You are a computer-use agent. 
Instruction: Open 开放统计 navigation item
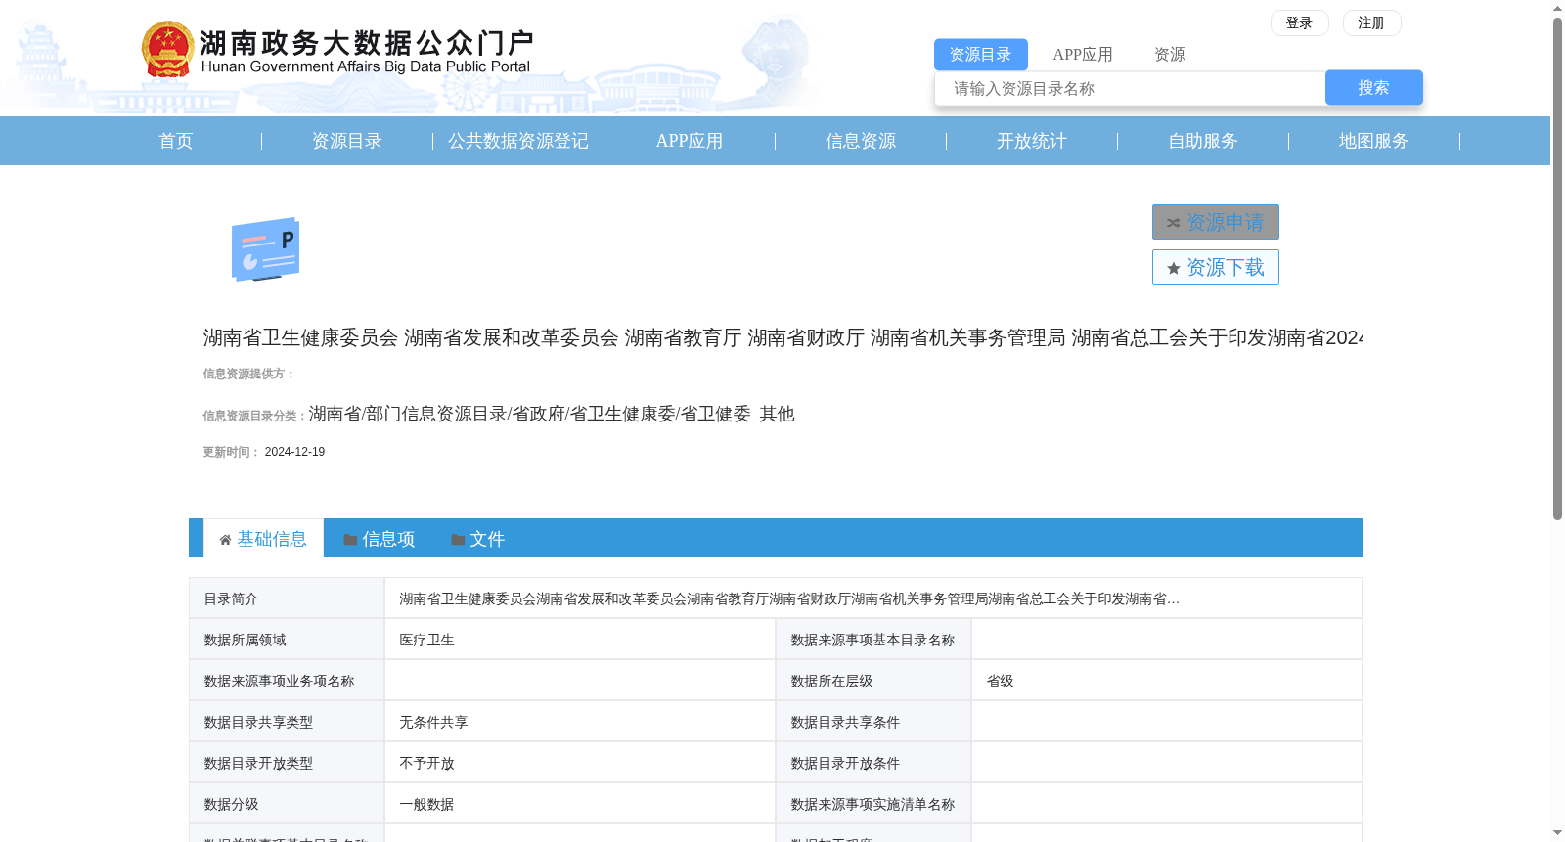coord(1032,141)
